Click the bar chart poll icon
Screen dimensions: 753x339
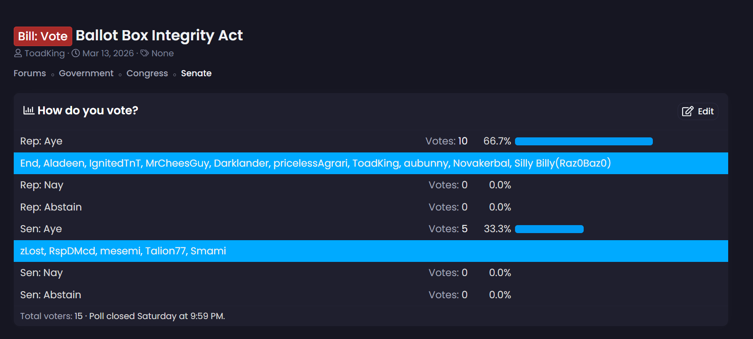tap(29, 110)
